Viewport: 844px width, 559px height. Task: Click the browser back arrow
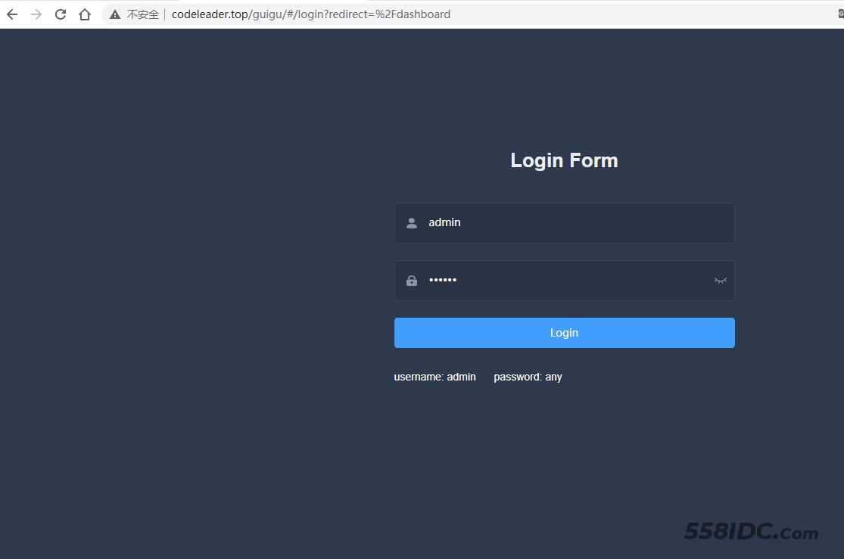point(11,14)
